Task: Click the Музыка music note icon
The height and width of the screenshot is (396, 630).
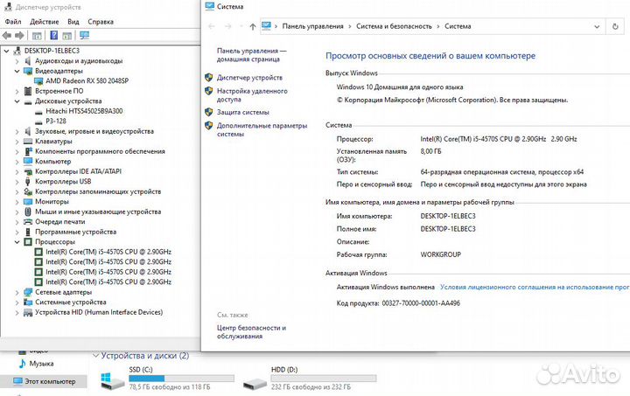Action: [x=23, y=364]
